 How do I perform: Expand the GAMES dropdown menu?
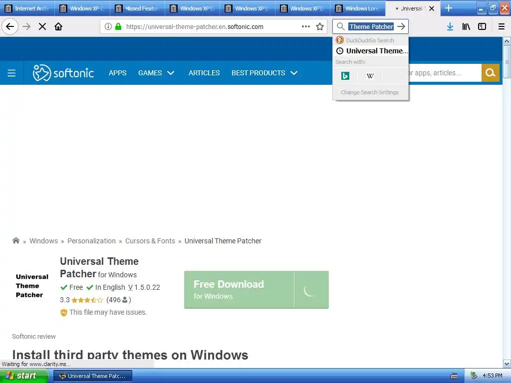[x=156, y=73]
